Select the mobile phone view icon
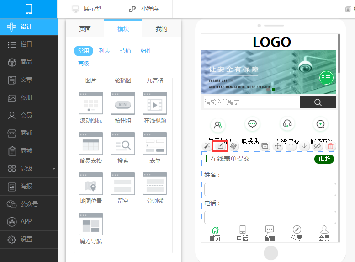The image size is (355, 262). pyautogui.click(x=28, y=9)
